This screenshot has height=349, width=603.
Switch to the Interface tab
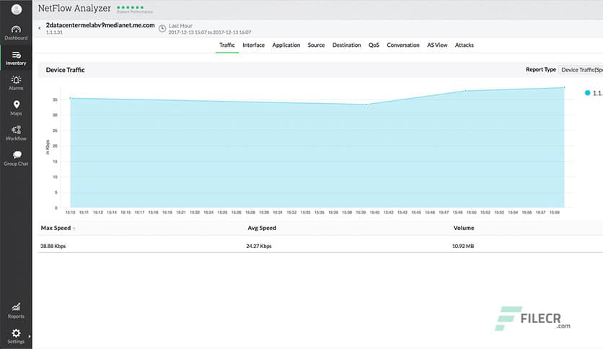(253, 45)
